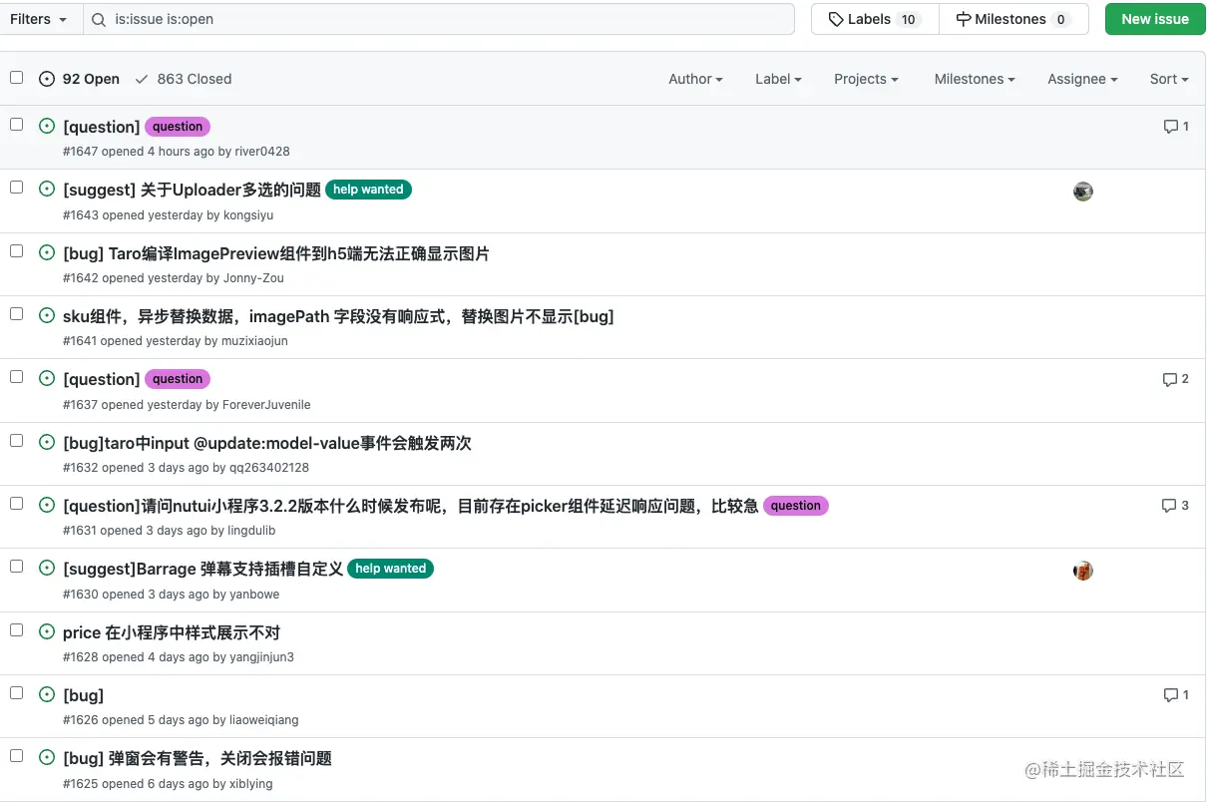1207x802 pixels.
Task: Show the 863 Closed issues
Action: 184,79
